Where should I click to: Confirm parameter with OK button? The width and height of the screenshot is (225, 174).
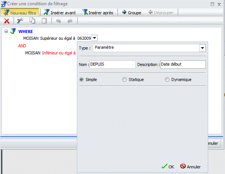click(168, 166)
